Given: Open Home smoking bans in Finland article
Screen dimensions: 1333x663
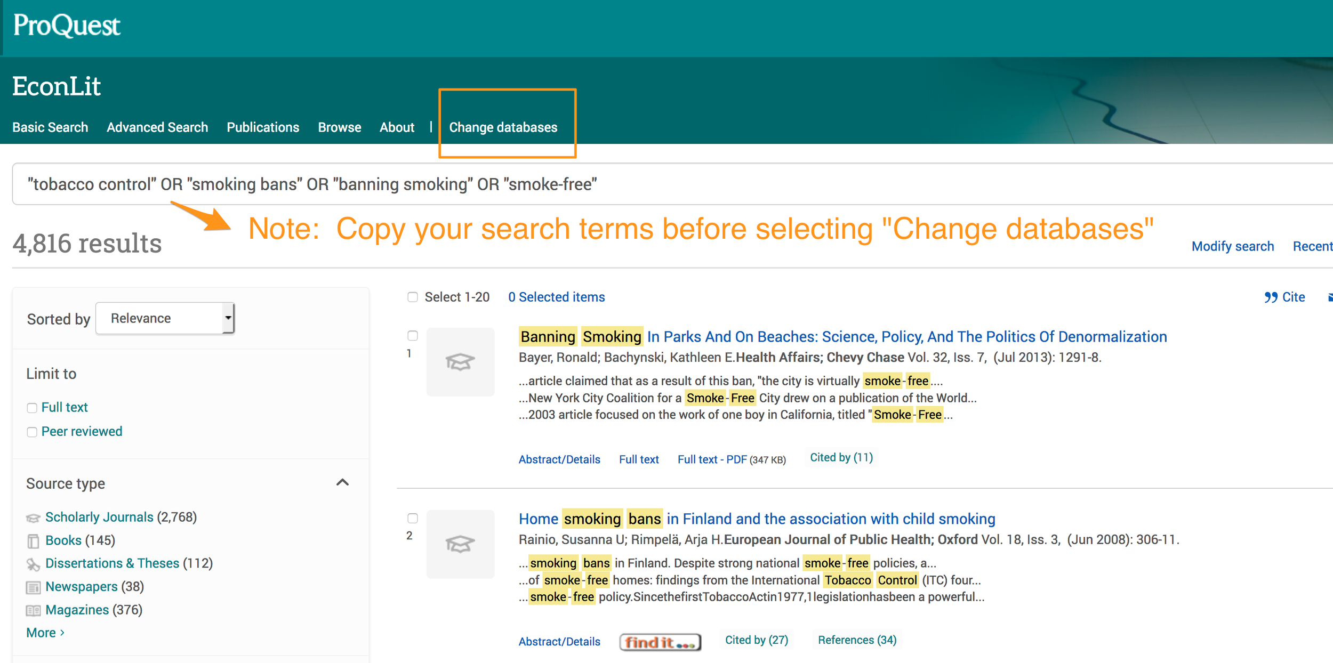Looking at the screenshot, I should pyautogui.click(x=757, y=519).
